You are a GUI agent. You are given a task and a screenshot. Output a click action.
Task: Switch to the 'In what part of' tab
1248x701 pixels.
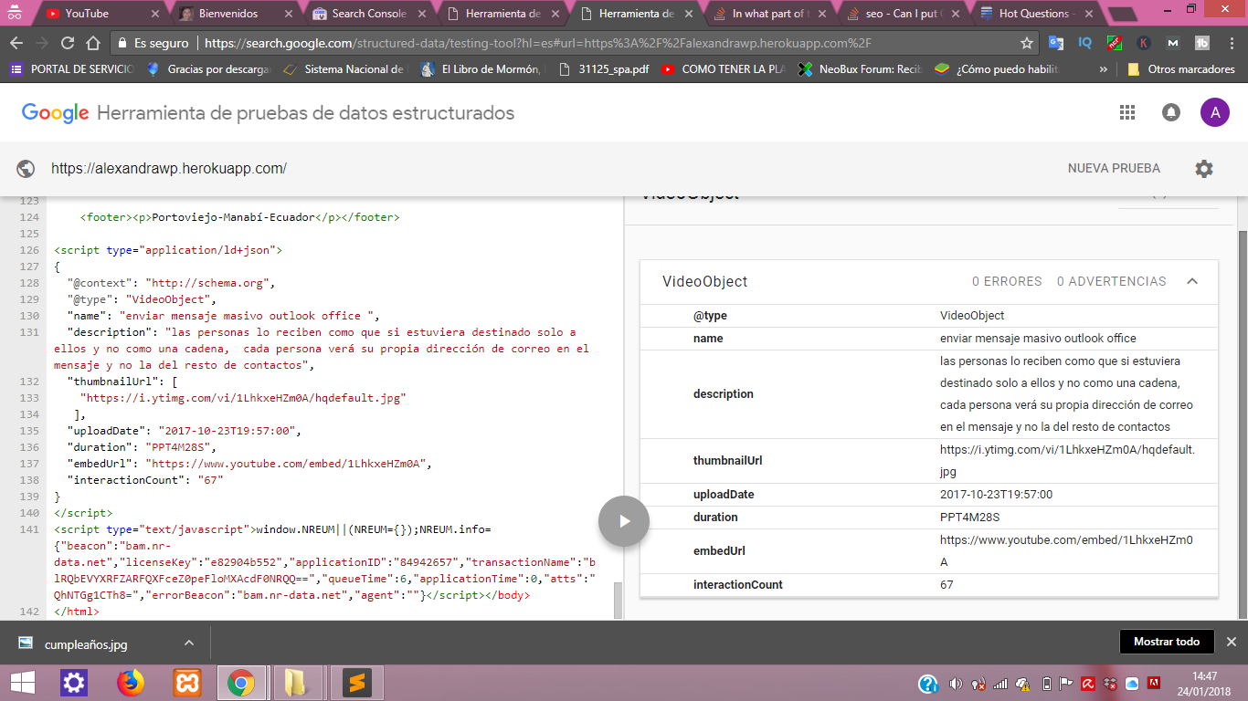coord(768,14)
